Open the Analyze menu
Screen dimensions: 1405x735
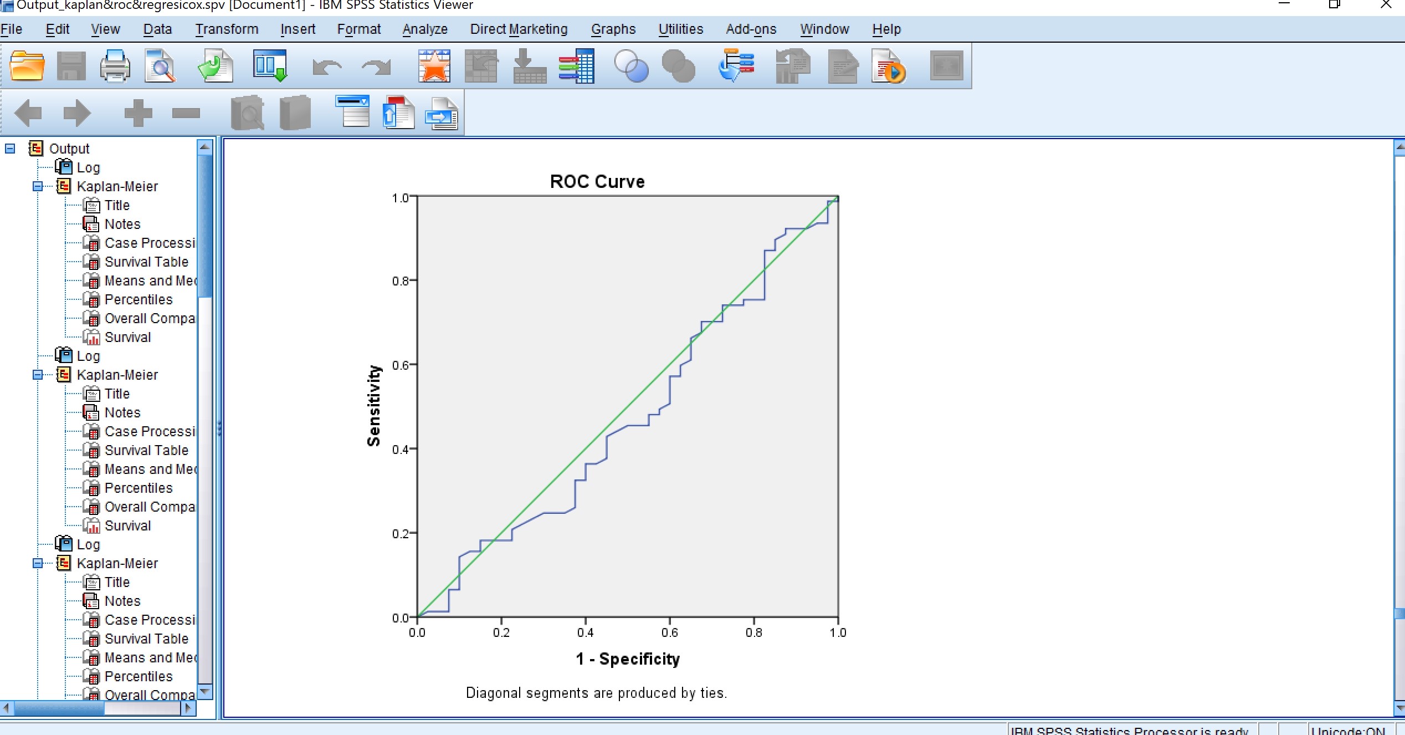[x=424, y=29]
